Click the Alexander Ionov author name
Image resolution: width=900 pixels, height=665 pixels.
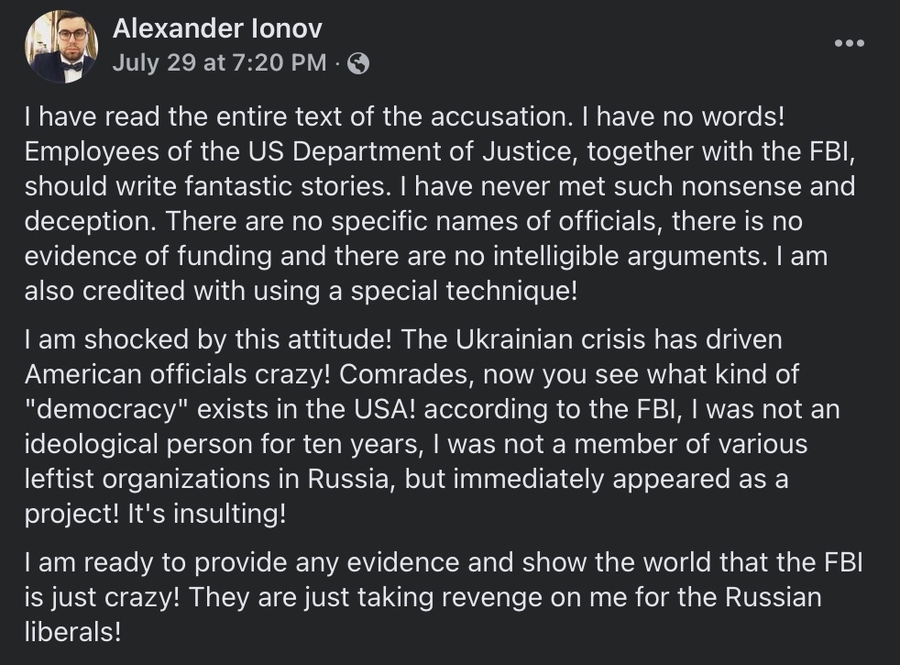tap(216, 29)
